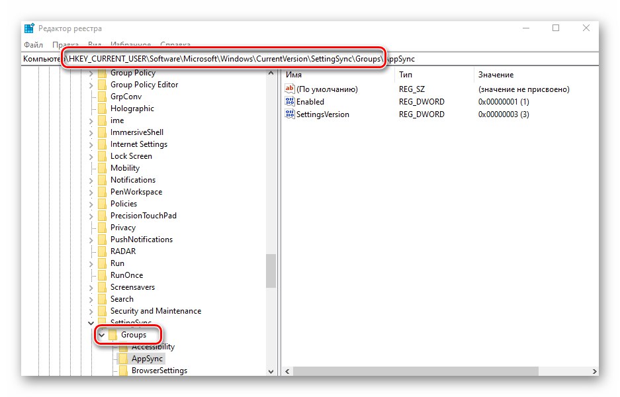
Task: Expand the Security and Maintenance key
Action: point(91,311)
